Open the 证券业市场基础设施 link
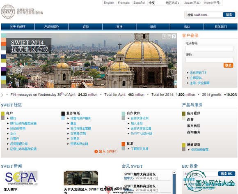The width and height of the screenshot is (238, 194). 23,149
